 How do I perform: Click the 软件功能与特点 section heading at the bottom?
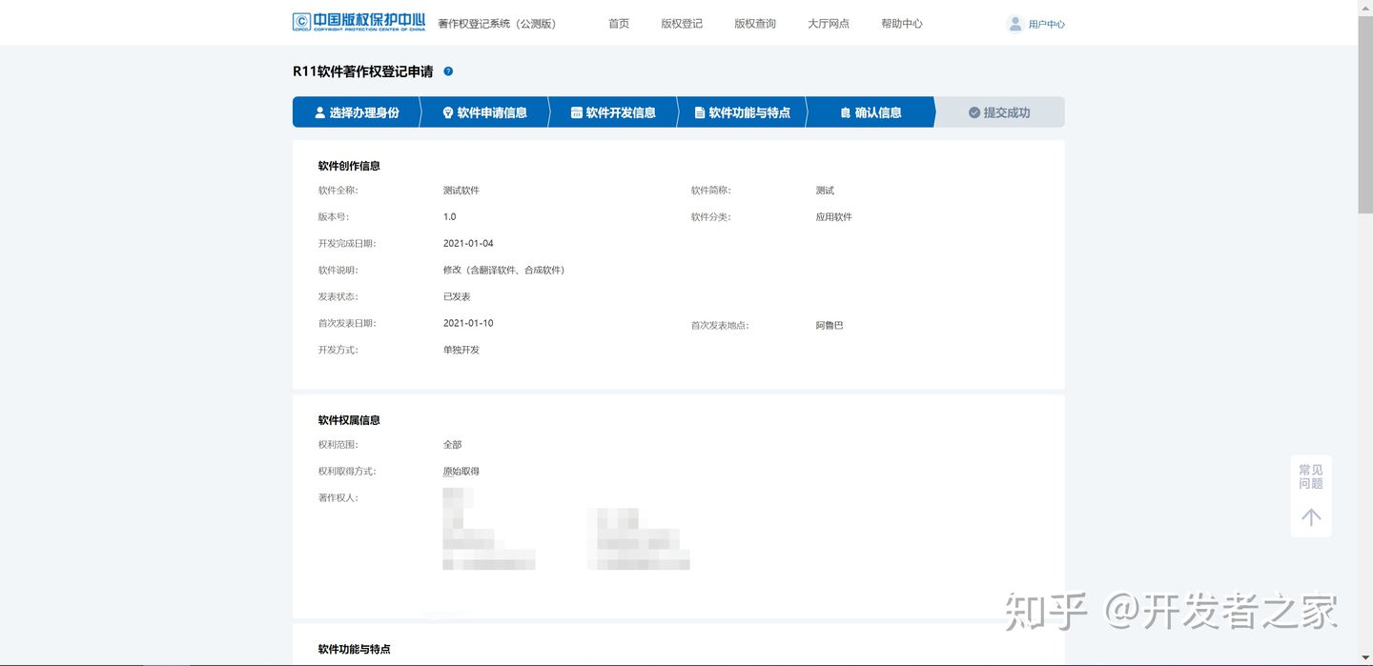(355, 649)
